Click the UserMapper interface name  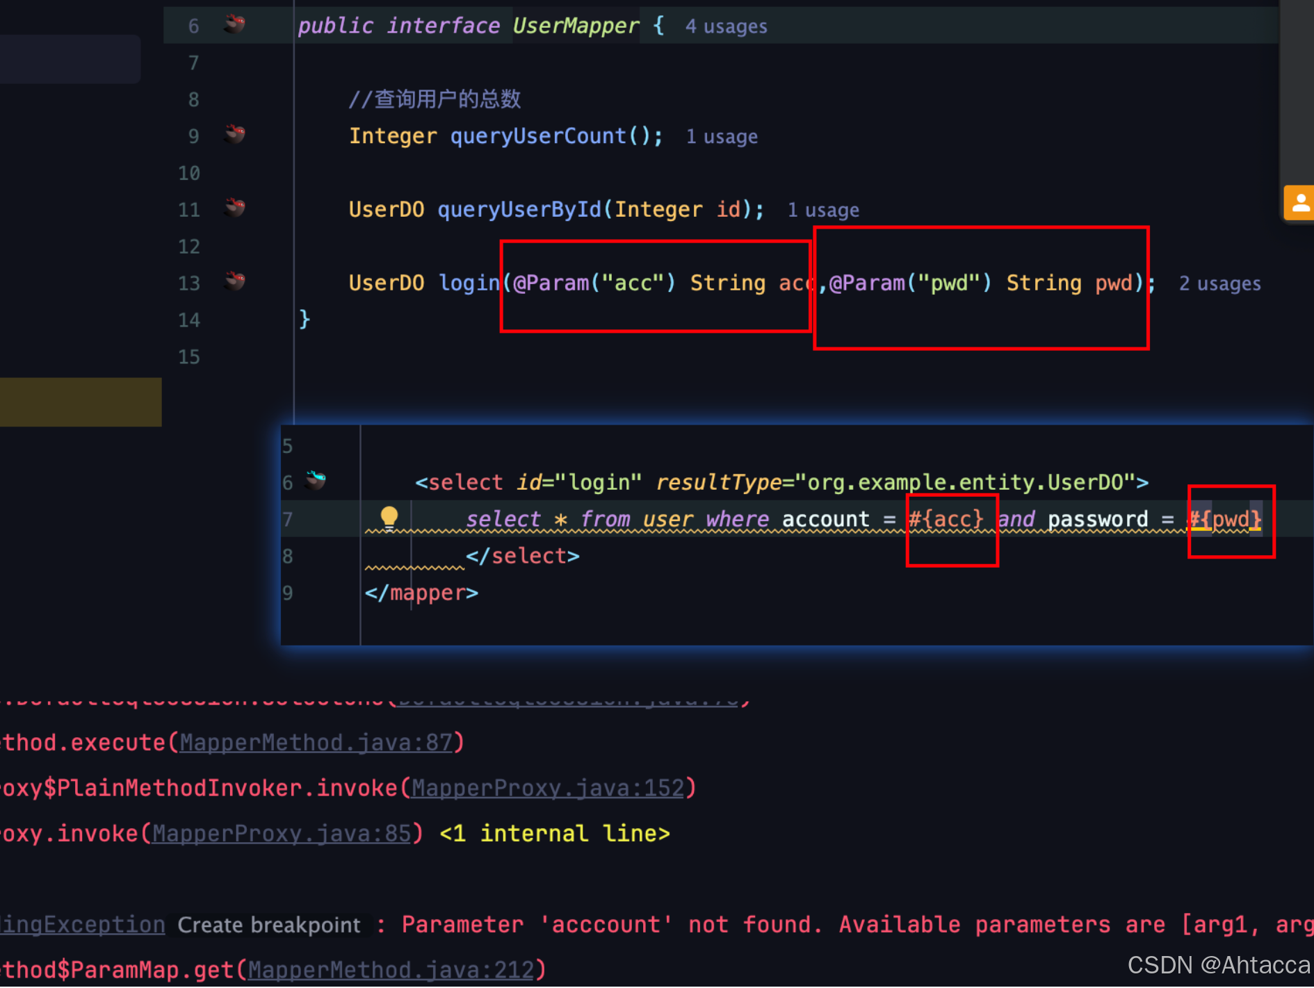pos(576,26)
